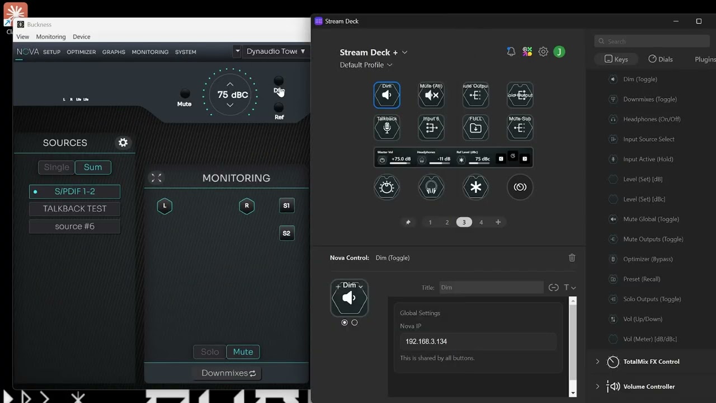The image size is (716, 403).
Task: Select the TALKBACK TEST source
Action: 74,209
